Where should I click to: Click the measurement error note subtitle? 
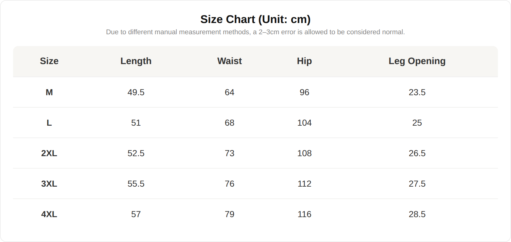click(255, 32)
